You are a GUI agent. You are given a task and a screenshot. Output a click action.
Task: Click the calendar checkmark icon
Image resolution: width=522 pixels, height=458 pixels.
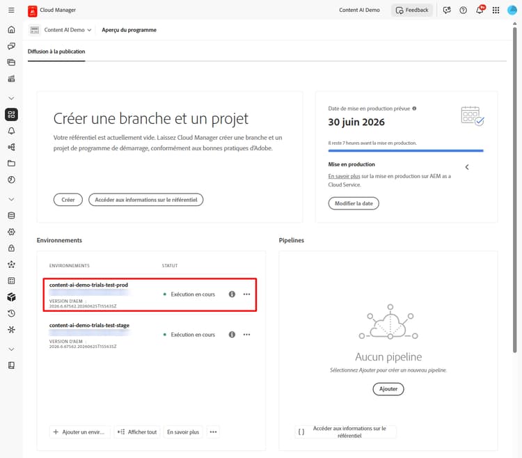pos(473,116)
